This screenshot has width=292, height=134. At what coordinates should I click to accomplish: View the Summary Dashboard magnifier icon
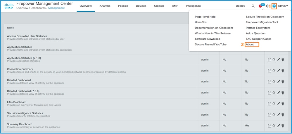[x=274, y=126]
